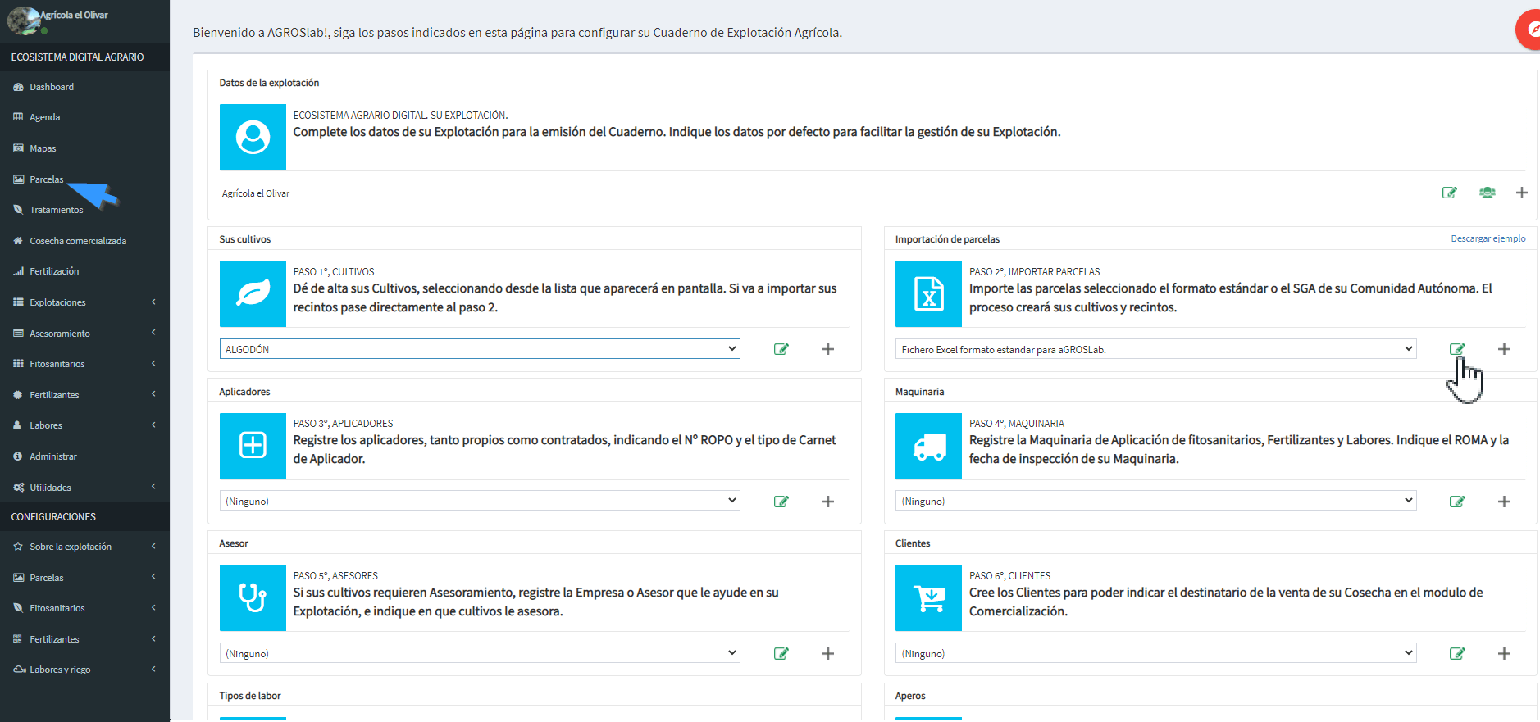The height and width of the screenshot is (722, 1540).
Task: Go to Mapas in the sidebar
Action: [x=43, y=148]
